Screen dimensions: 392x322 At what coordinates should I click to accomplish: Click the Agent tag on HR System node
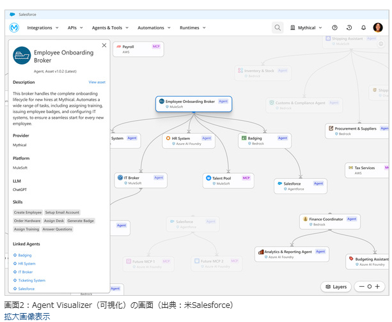[207, 138]
